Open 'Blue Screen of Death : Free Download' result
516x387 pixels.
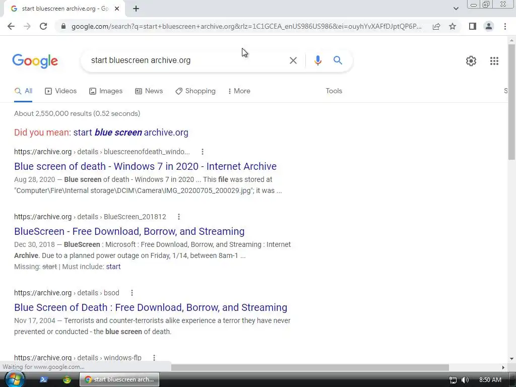[151, 307]
